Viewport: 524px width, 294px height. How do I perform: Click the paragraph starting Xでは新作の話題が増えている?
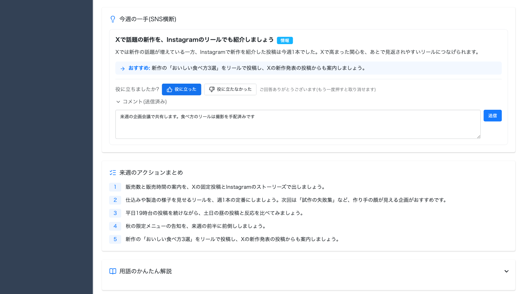pyautogui.click(x=298, y=52)
